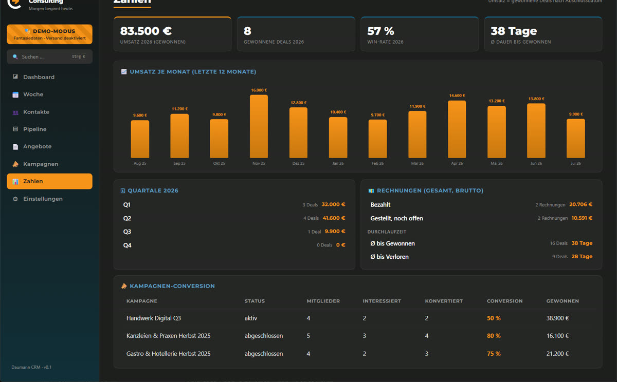Click the Einstellungen gear icon

[x=15, y=199]
